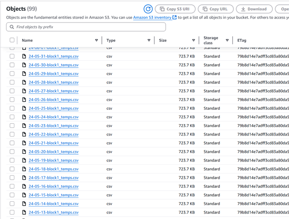Click file icon of 24-05-18-block1_temps.csv
The image size is (289, 219).
click(24, 169)
